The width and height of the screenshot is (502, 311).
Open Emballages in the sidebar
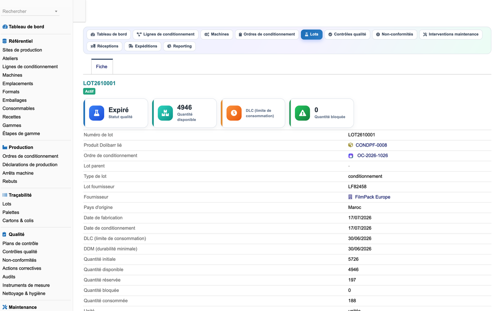click(x=15, y=100)
